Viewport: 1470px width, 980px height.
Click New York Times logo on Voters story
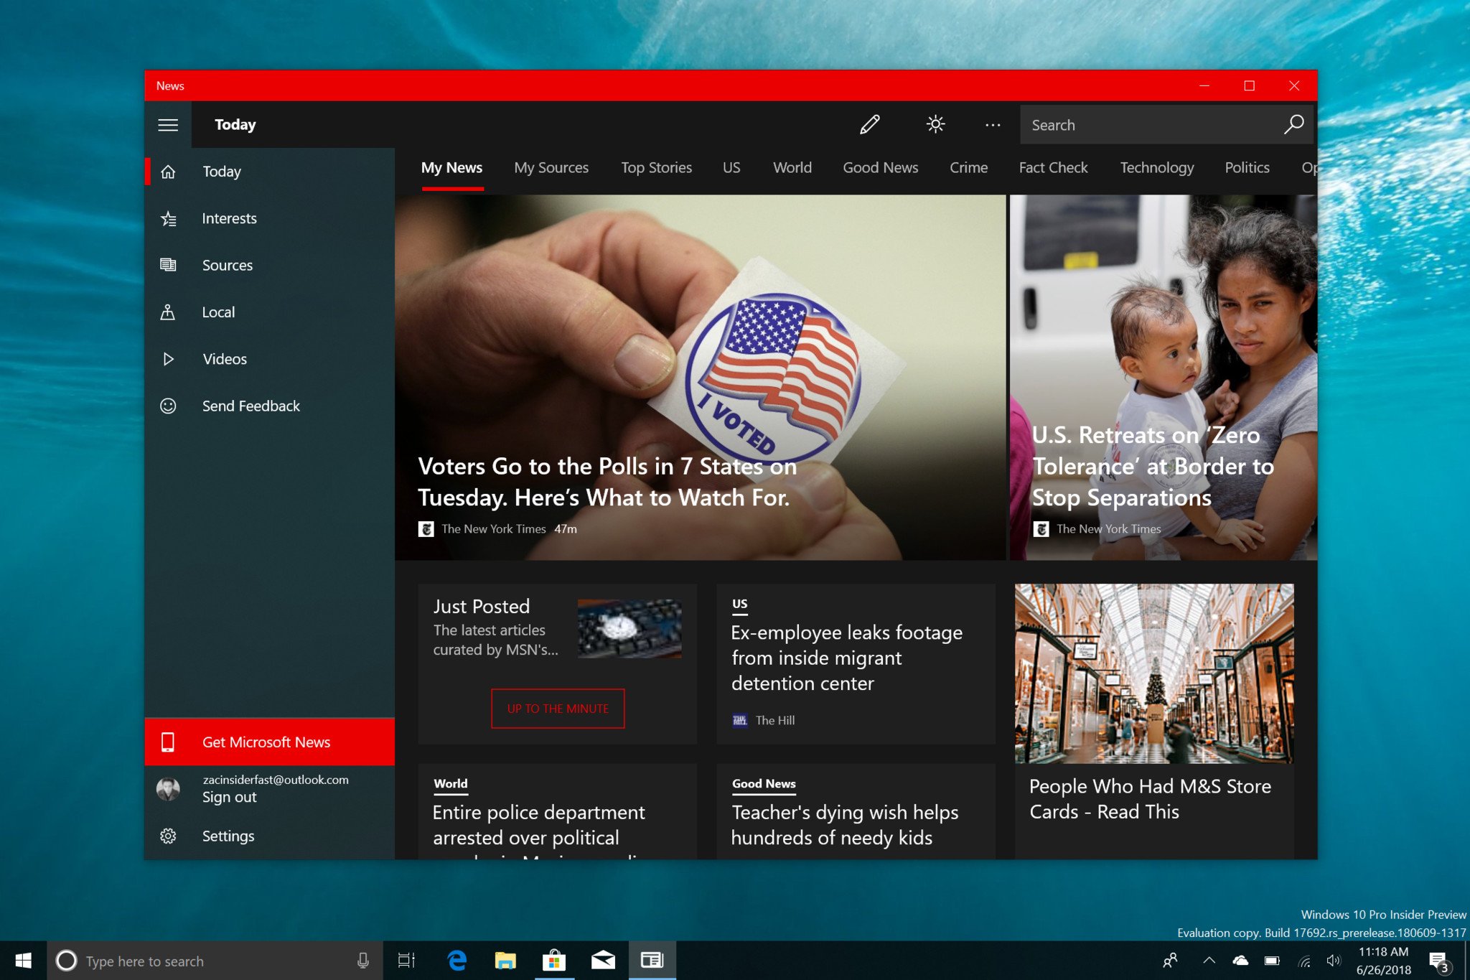pos(426,529)
